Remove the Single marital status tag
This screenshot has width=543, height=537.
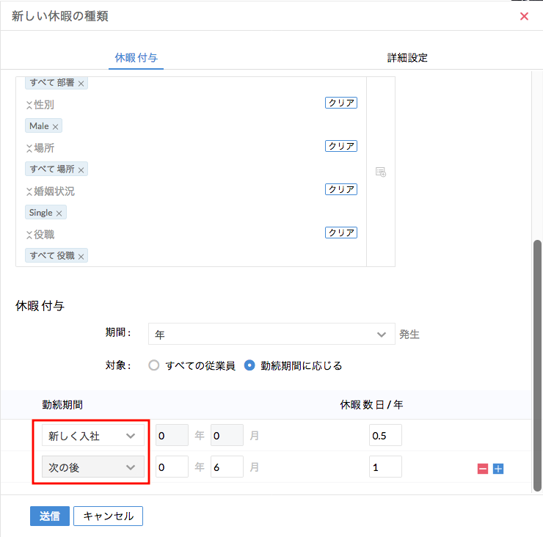point(59,213)
